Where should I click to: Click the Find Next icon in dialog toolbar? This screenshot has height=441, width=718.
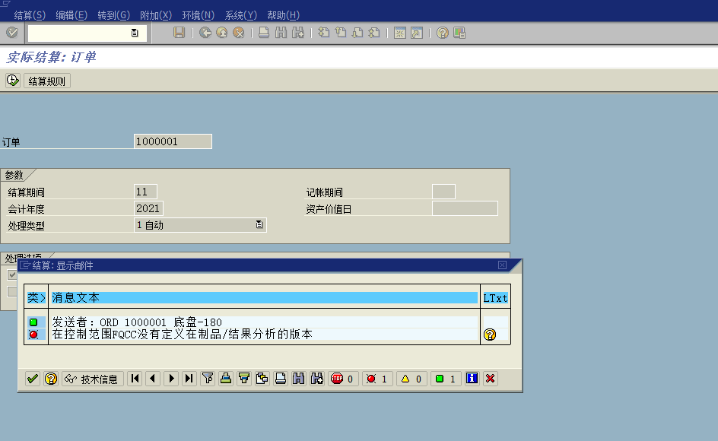317,378
